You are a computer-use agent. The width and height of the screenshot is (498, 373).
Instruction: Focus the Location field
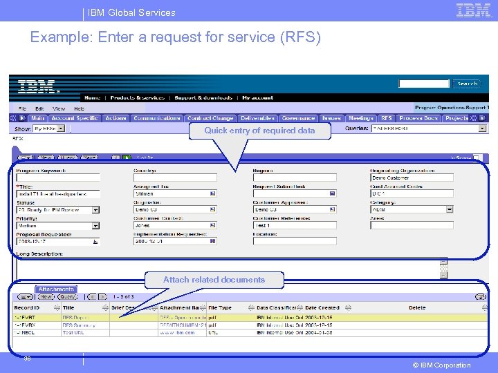click(295, 241)
